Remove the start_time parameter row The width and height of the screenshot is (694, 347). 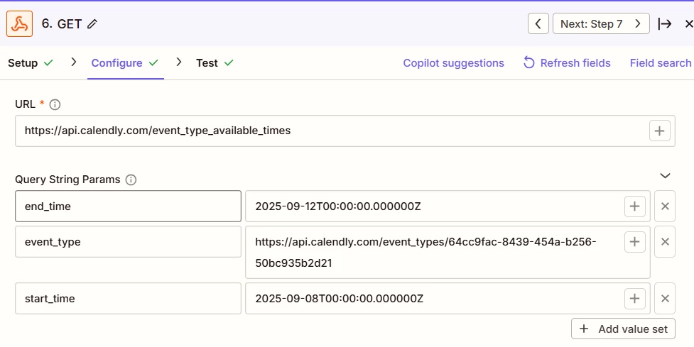pos(665,298)
